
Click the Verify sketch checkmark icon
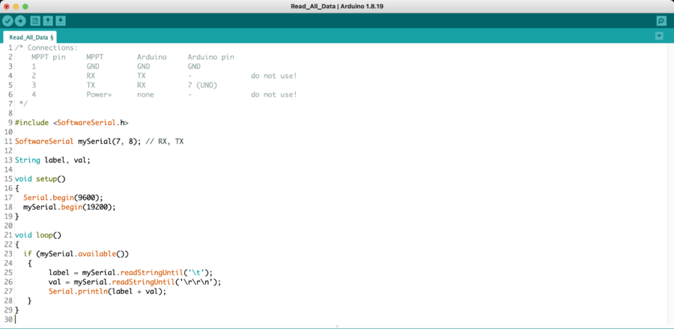(7, 21)
